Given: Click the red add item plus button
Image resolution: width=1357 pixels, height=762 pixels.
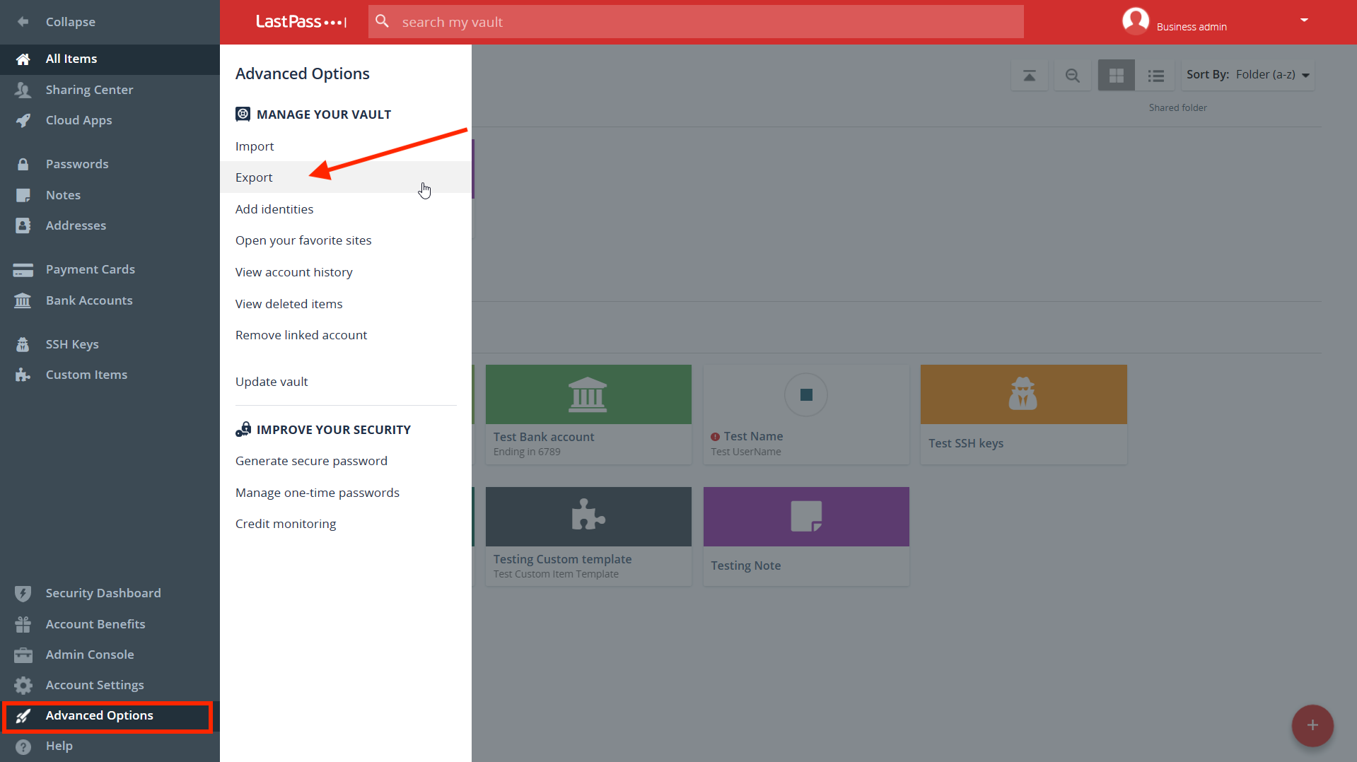Looking at the screenshot, I should [1312, 725].
